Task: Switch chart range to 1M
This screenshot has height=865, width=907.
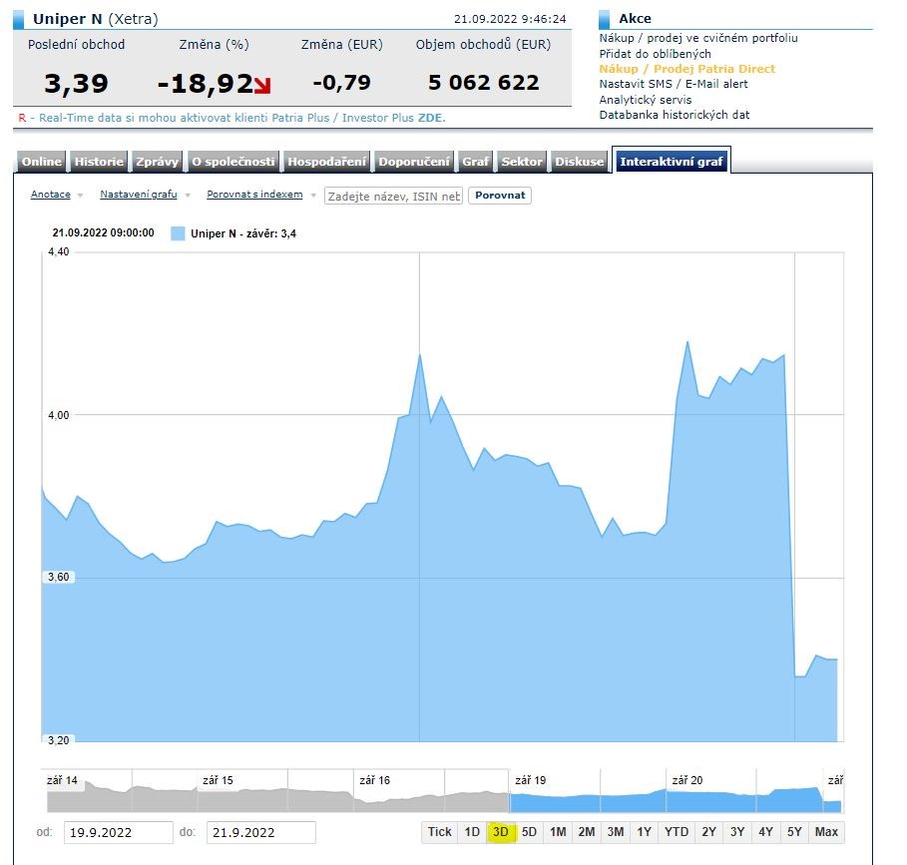Action: [x=558, y=832]
